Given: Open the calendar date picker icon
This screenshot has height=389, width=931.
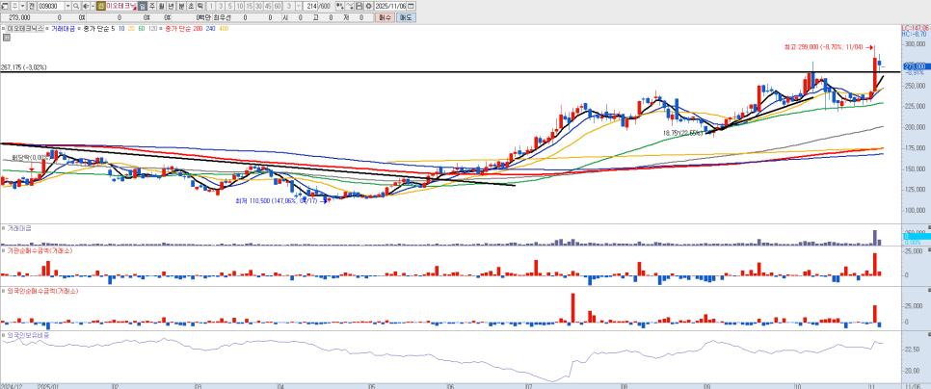Looking at the screenshot, I should coord(411,6).
